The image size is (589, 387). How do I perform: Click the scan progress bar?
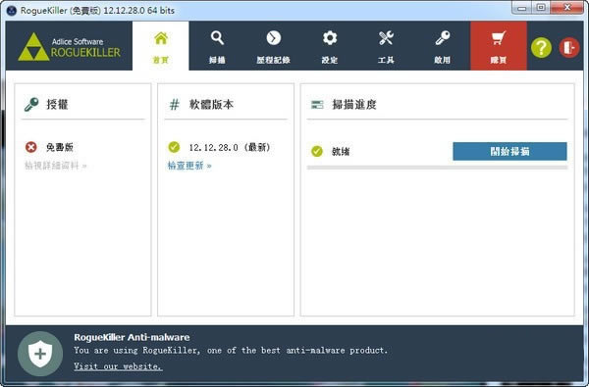point(437,168)
